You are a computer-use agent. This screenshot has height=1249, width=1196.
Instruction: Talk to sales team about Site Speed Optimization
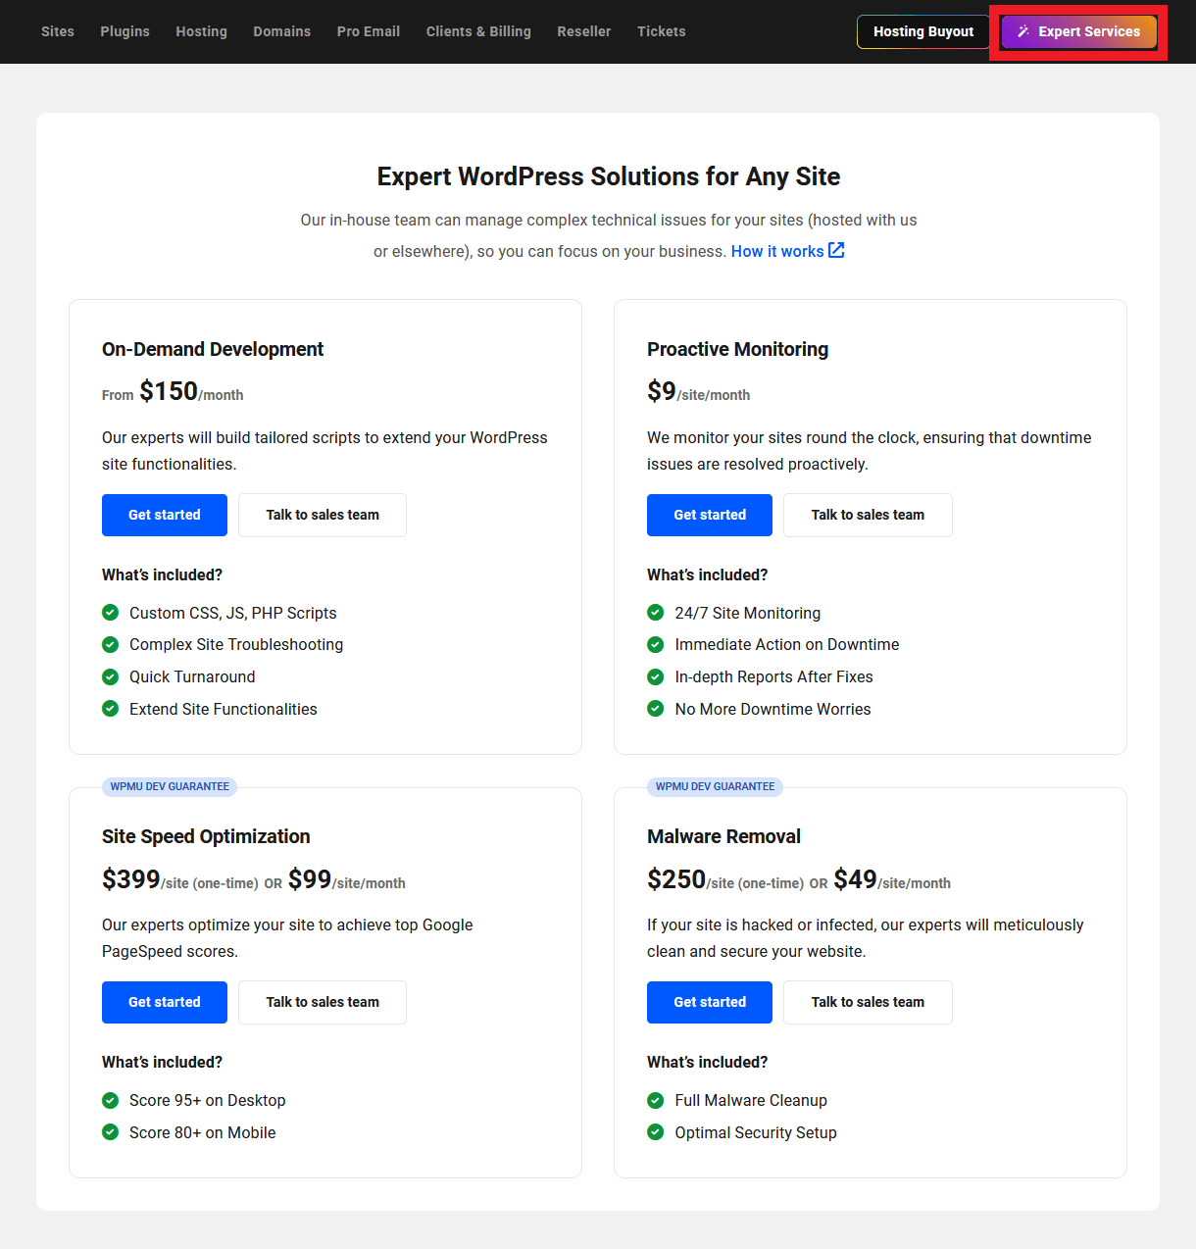(x=323, y=1002)
